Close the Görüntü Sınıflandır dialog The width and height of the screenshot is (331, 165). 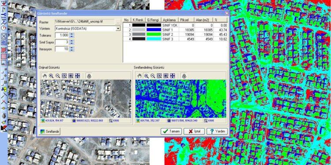coord(227,14)
